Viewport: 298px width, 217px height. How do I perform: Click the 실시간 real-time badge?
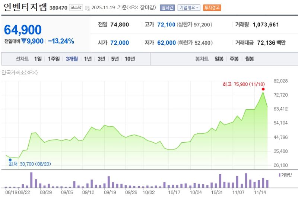167,7
